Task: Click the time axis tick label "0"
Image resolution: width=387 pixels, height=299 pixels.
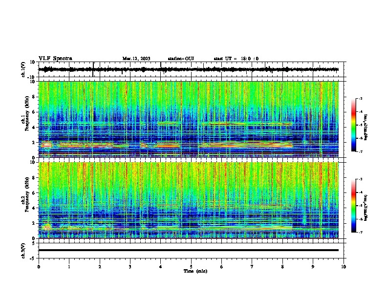Action: pos(39,267)
